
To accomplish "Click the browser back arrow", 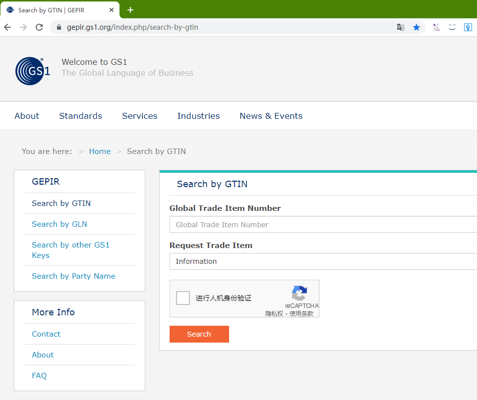I will (7, 27).
